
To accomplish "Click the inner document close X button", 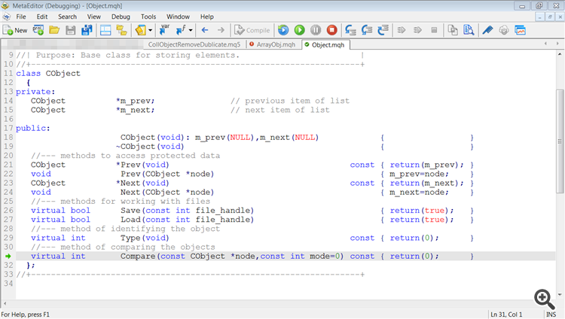I will click(x=560, y=17).
